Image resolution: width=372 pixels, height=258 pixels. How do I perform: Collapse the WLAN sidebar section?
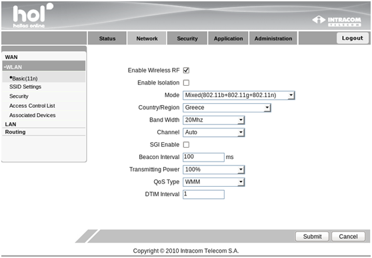tap(44, 66)
